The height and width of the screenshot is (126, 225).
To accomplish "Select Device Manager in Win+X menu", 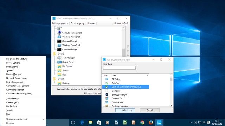I will [x=14, y=74].
